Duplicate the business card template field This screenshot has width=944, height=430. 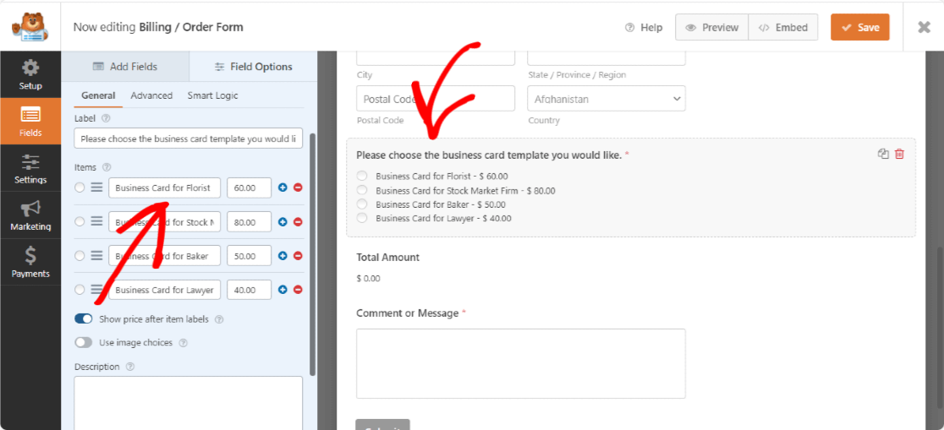(x=883, y=154)
